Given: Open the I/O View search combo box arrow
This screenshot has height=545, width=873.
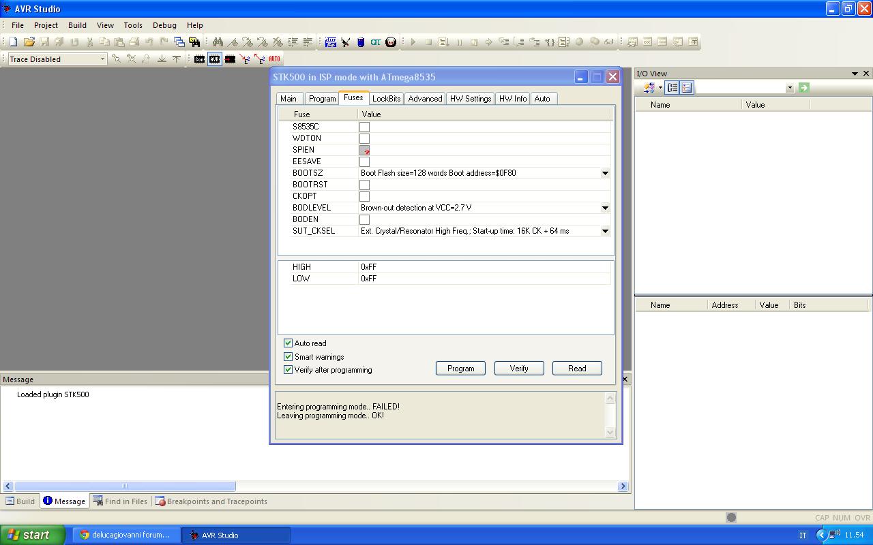Looking at the screenshot, I should pyautogui.click(x=790, y=88).
